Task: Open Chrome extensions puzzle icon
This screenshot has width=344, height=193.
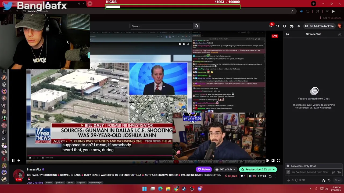Action: (x=308, y=11)
